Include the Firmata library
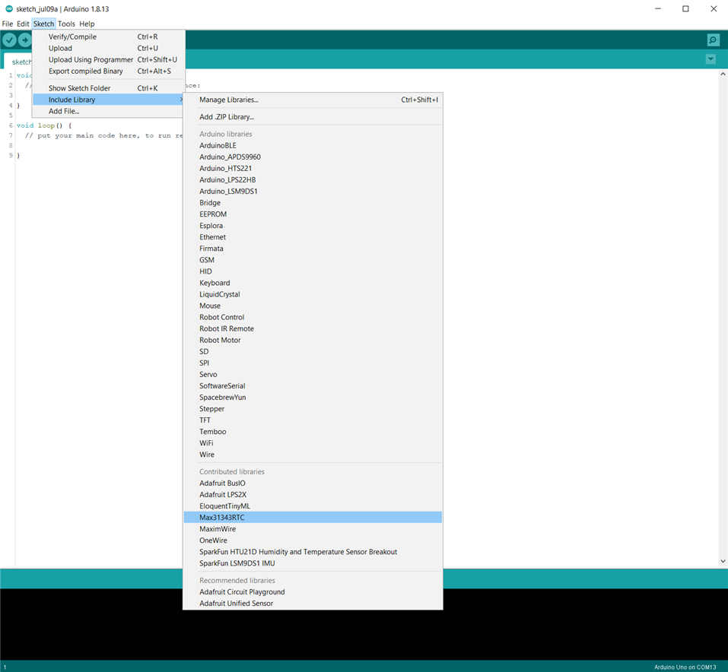The width and height of the screenshot is (728, 672). [313, 249]
